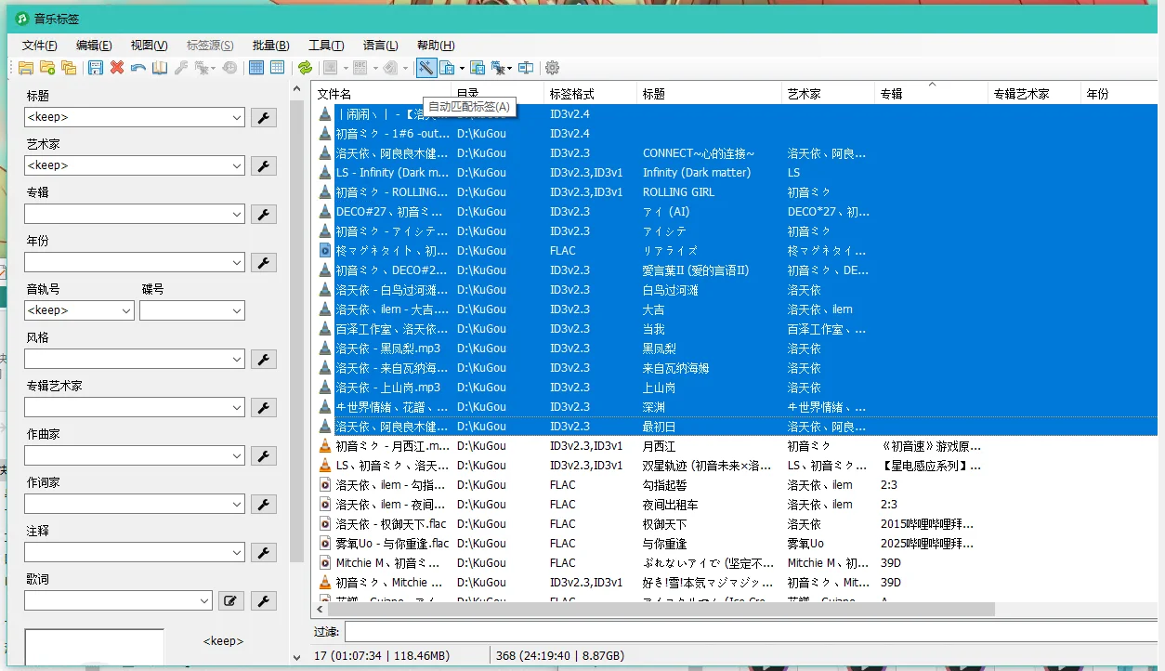Click the first blue grid view icon
This screenshot has height=671, width=1165.
(256, 67)
